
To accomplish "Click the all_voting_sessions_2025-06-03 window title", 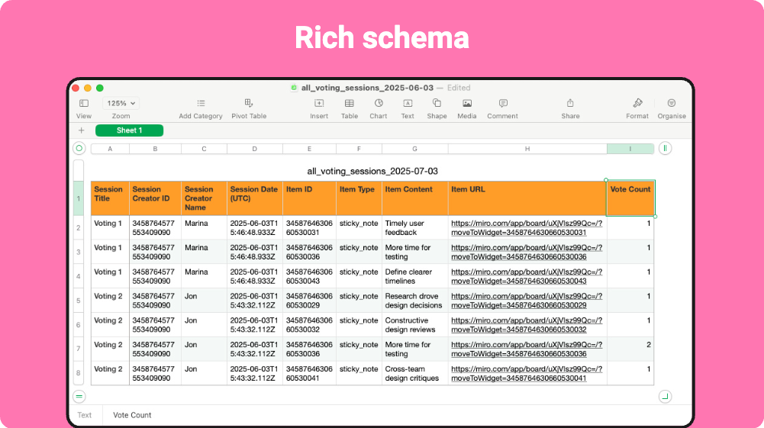I will tap(367, 88).
